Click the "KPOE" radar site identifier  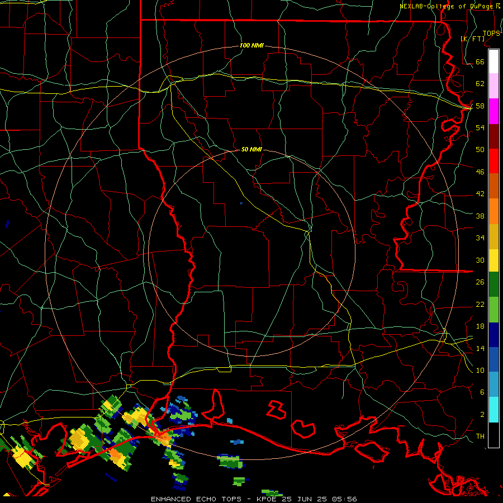[x=267, y=499]
